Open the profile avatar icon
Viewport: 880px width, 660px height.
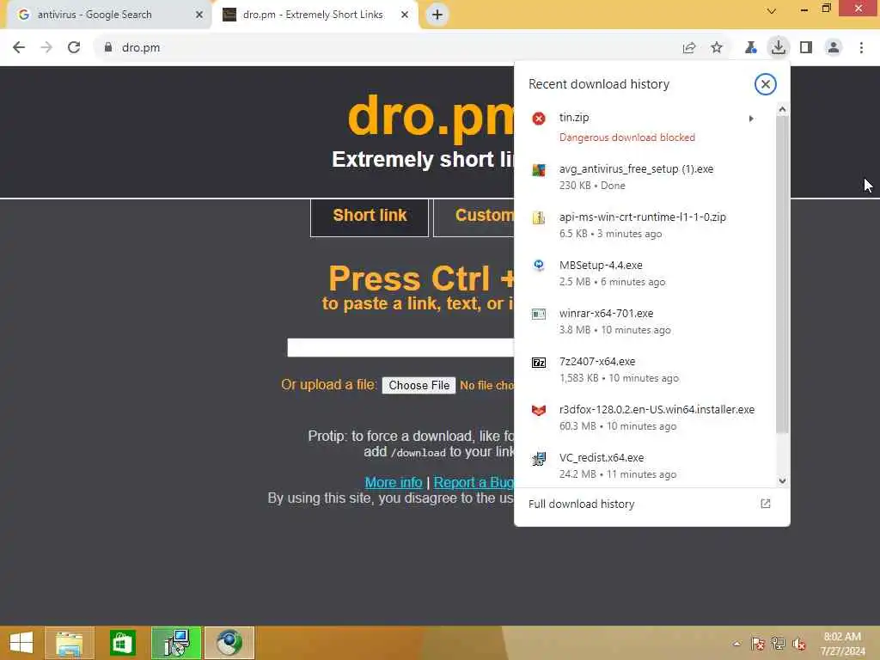pos(834,48)
